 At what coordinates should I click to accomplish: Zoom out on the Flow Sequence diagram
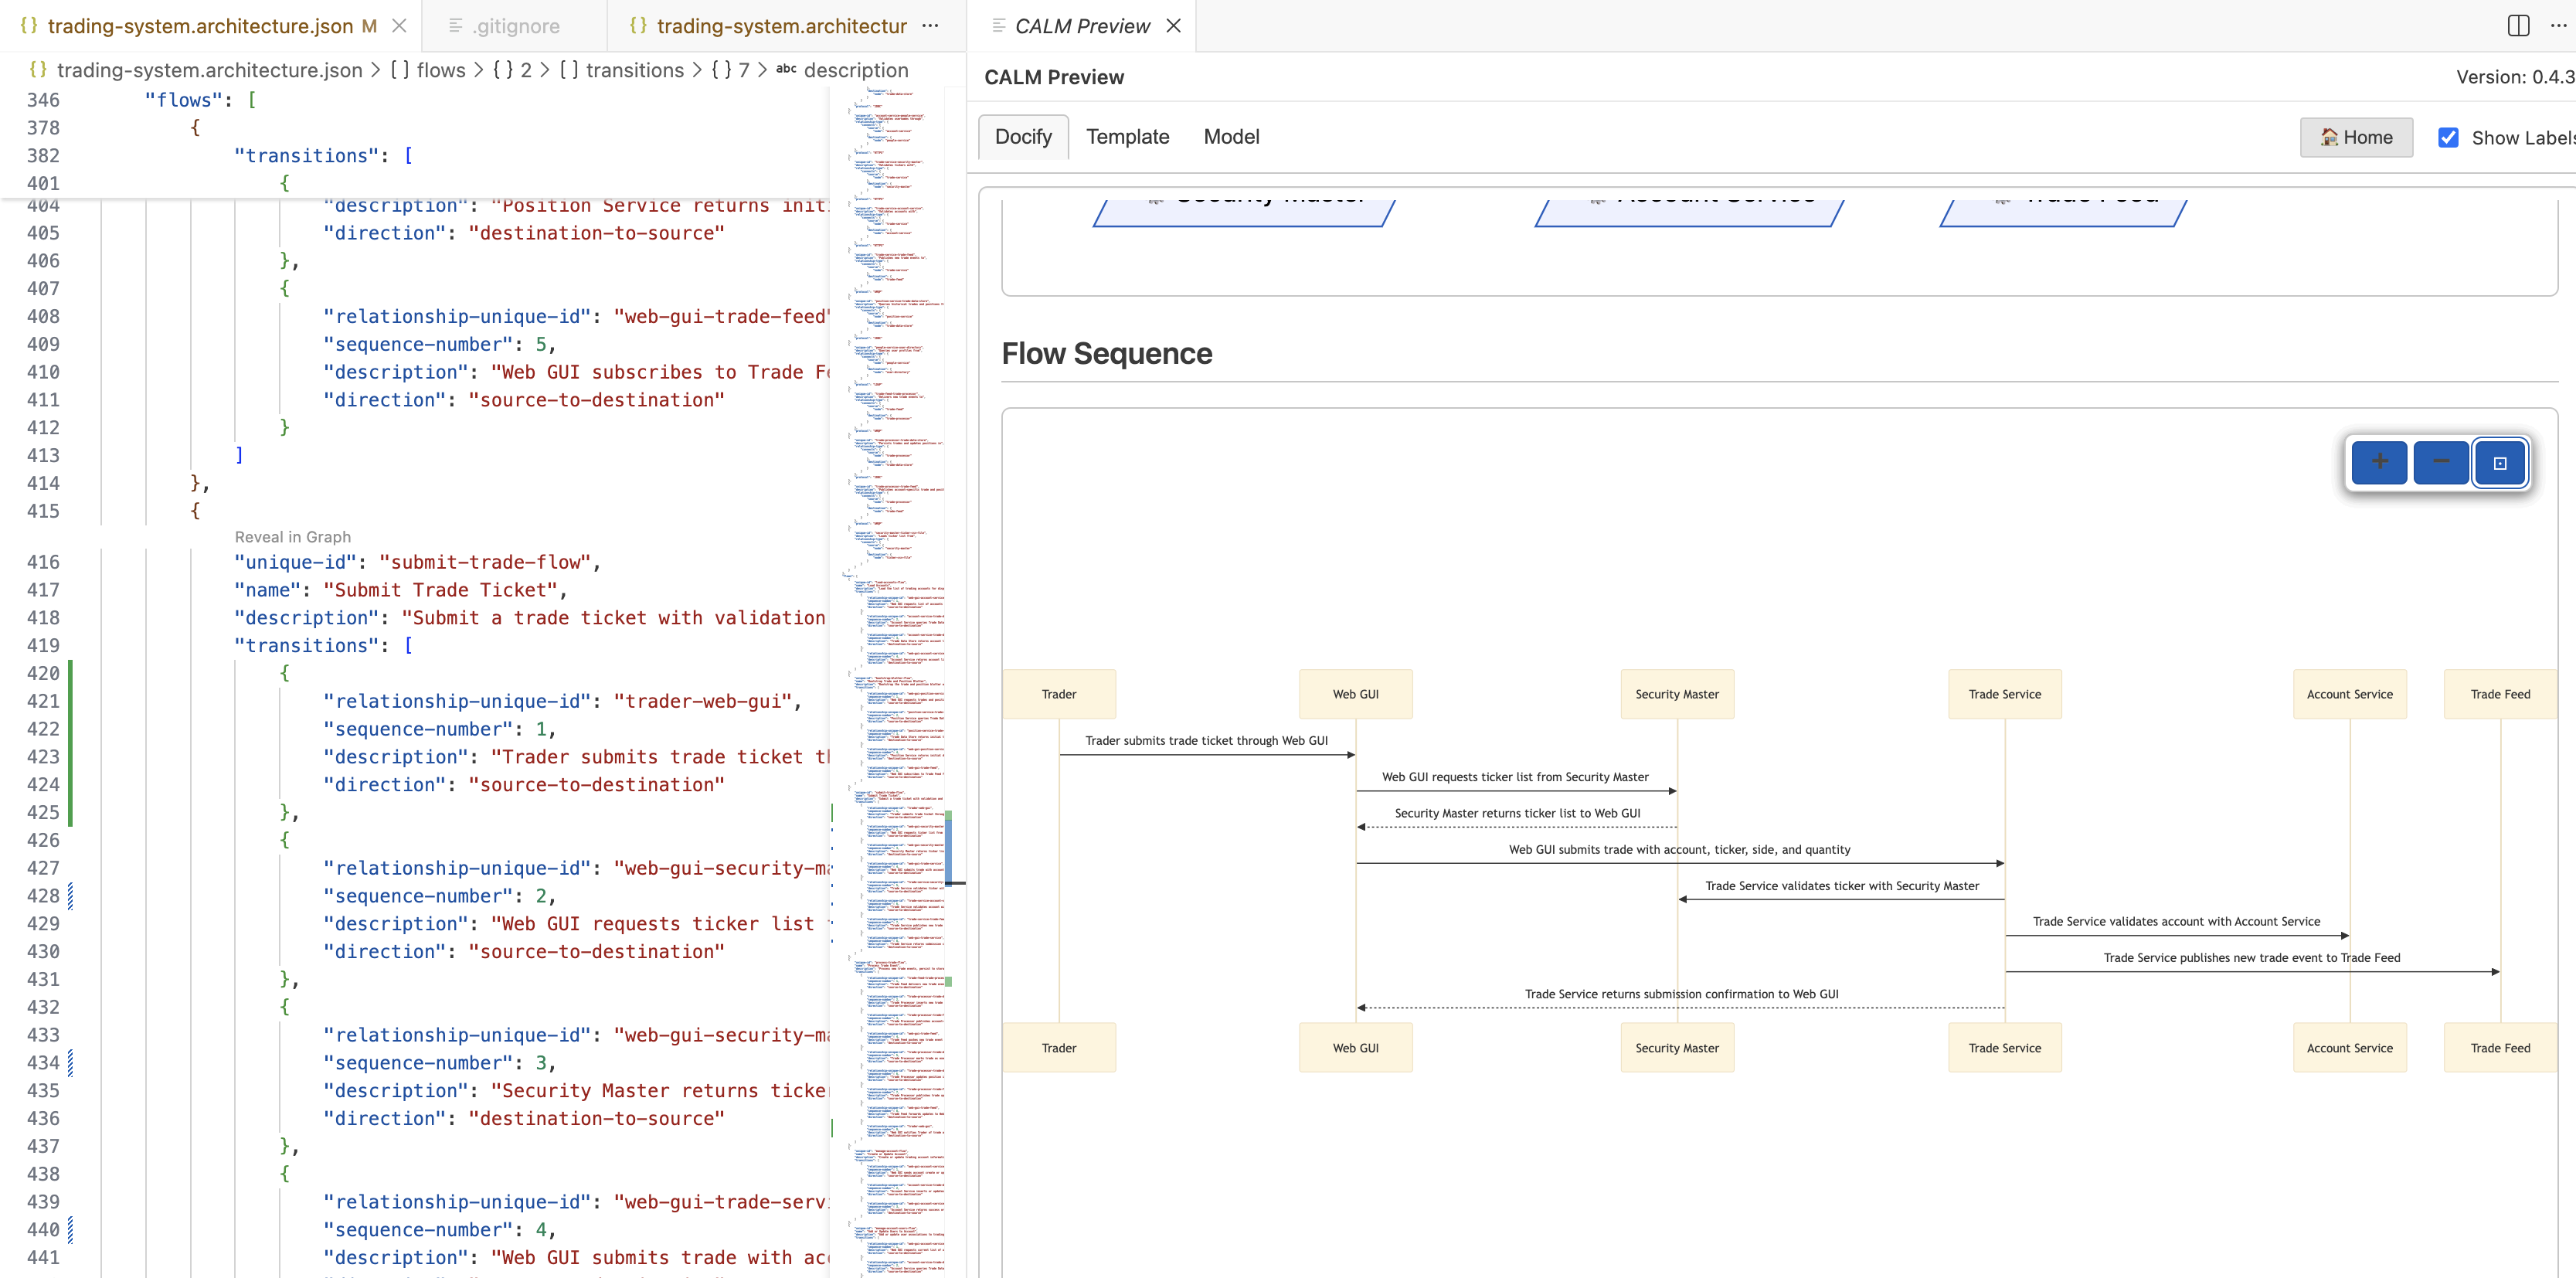click(2441, 462)
